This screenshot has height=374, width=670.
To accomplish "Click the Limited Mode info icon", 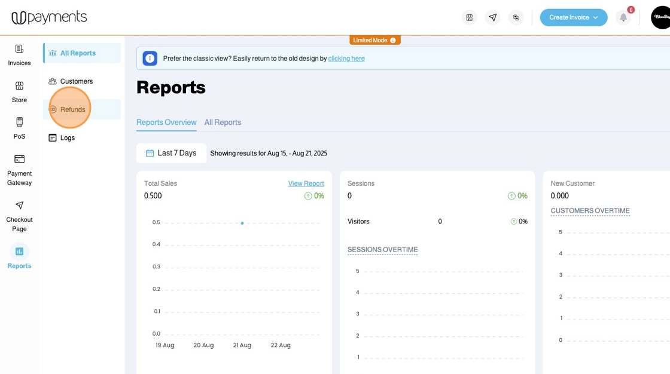I will [x=393, y=41].
